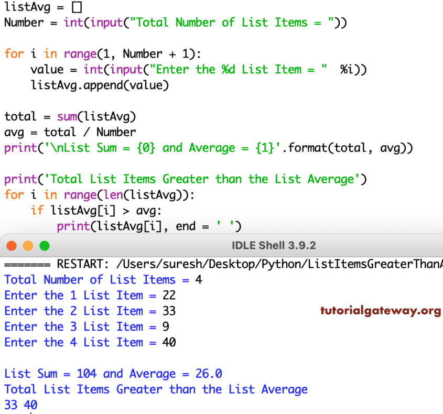Click the red close button on IDLE Shell
The image size is (443, 414).
click(12, 245)
